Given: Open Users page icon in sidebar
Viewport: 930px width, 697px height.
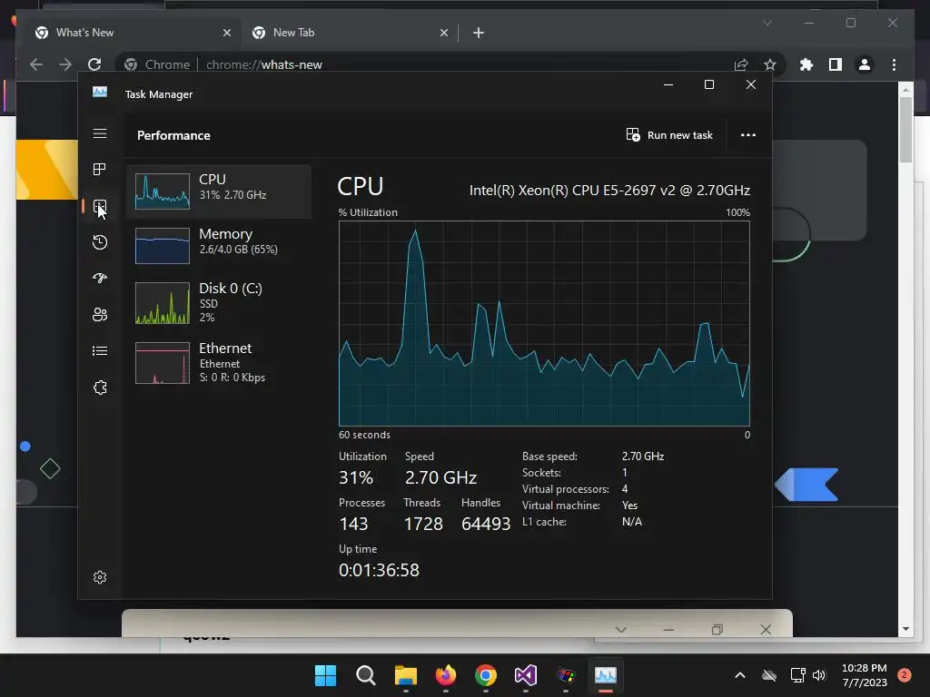Looking at the screenshot, I should pyautogui.click(x=100, y=315).
